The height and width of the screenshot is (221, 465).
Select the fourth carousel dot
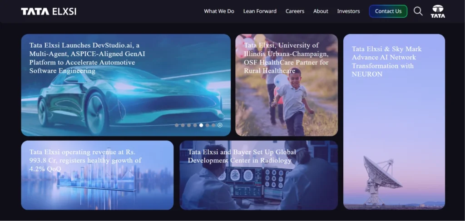tap(195, 125)
